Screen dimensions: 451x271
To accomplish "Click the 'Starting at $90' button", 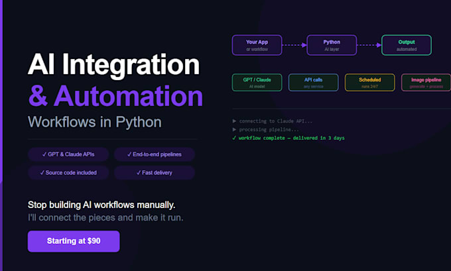I will point(74,241).
